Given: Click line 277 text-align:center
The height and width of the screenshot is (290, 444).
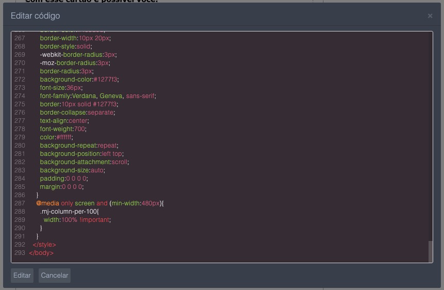Looking at the screenshot, I should (64, 121).
